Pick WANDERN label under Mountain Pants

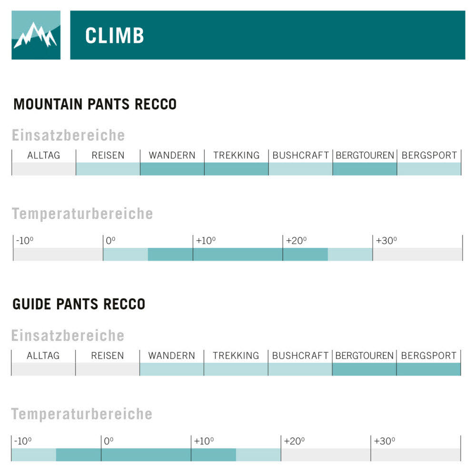click(x=172, y=155)
